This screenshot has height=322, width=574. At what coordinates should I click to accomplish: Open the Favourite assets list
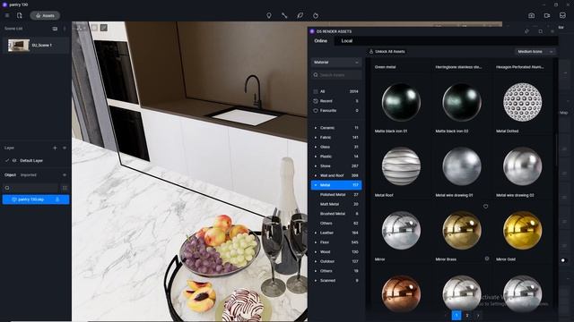click(336, 111)
